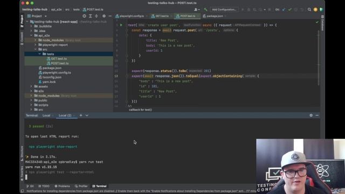Image resolution: width=345 pixels, height=194 pixels.
Task: Open the Database side panel
Action: point(322,23)
